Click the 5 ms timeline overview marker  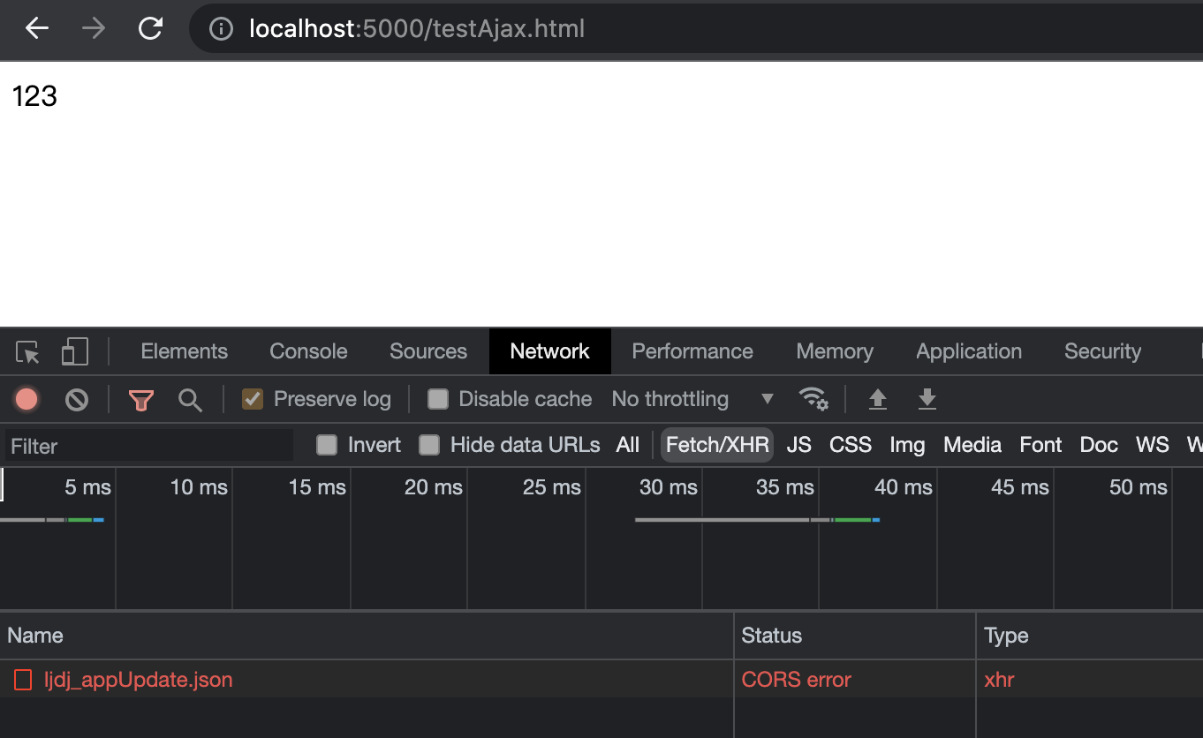coord(88,487)
